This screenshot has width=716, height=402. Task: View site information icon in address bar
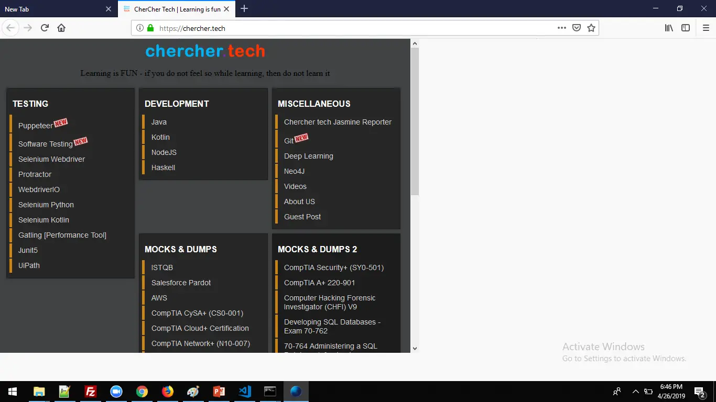pos(140,28)
